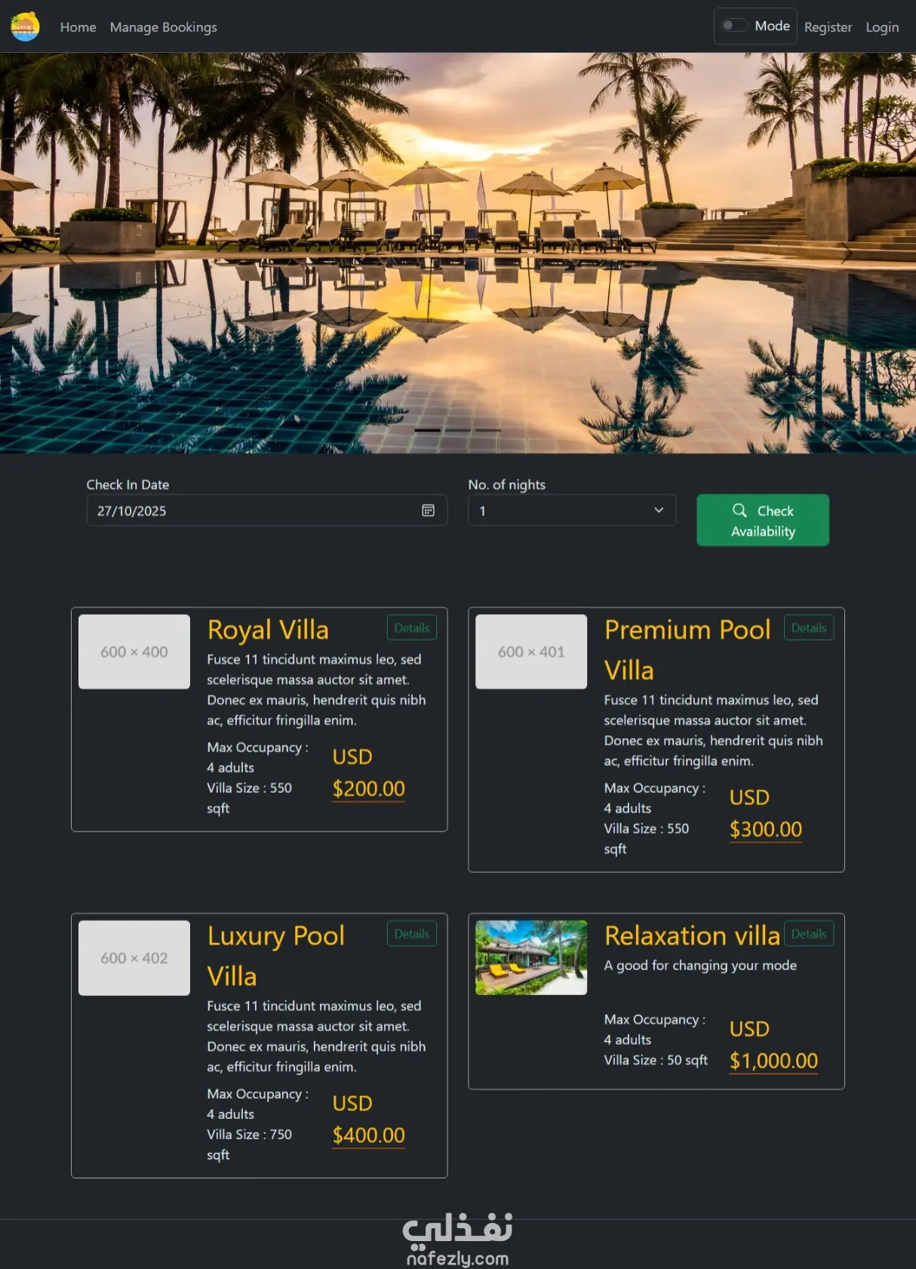The image size is (916, 1269).
Task: Click the Luxury Pool Villa placeholder image
Action: (x=134, y=958)
